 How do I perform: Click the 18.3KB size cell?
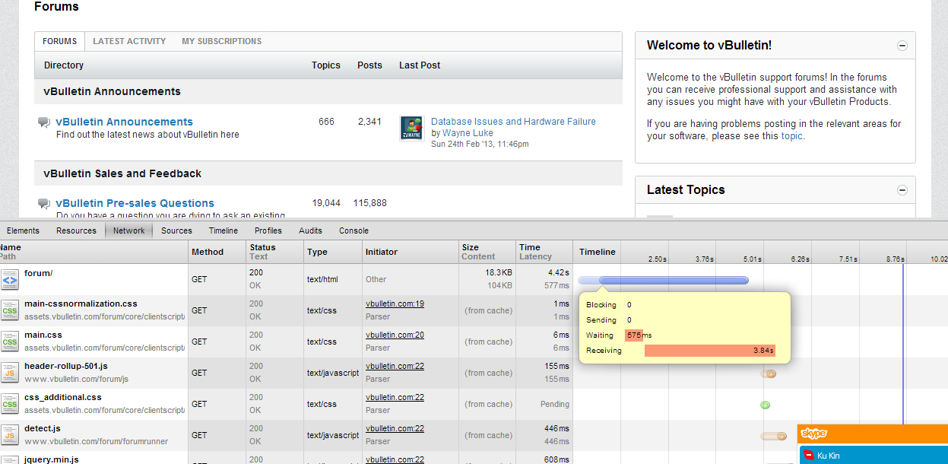tap(499, 272)
